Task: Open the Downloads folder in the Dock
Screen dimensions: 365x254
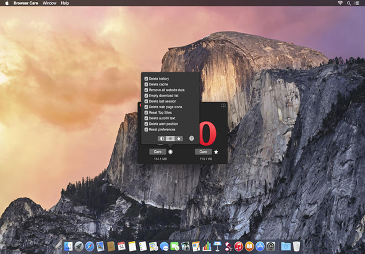Action: pyautogui.click(x=286, y=247)
